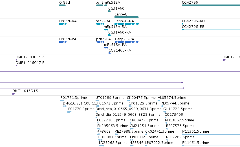This screenshot has width=240, height=147.
Task: Select the EP03032.3prime EST label
Action: click(x=144, y=137)
